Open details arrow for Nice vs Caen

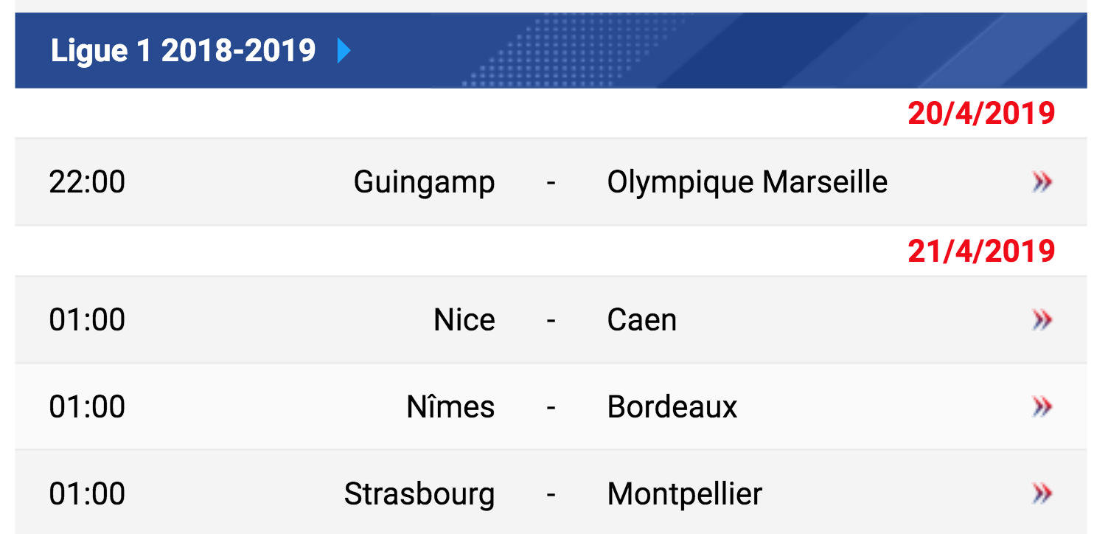1042,320
